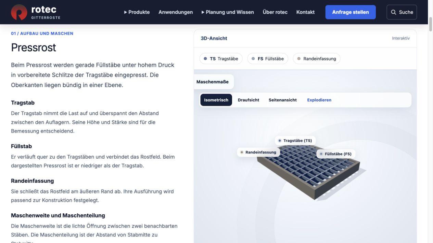The height and width of the screenshot is (243, 433).
Task: Switch to Draufsicht view
Action: (249, 100)
